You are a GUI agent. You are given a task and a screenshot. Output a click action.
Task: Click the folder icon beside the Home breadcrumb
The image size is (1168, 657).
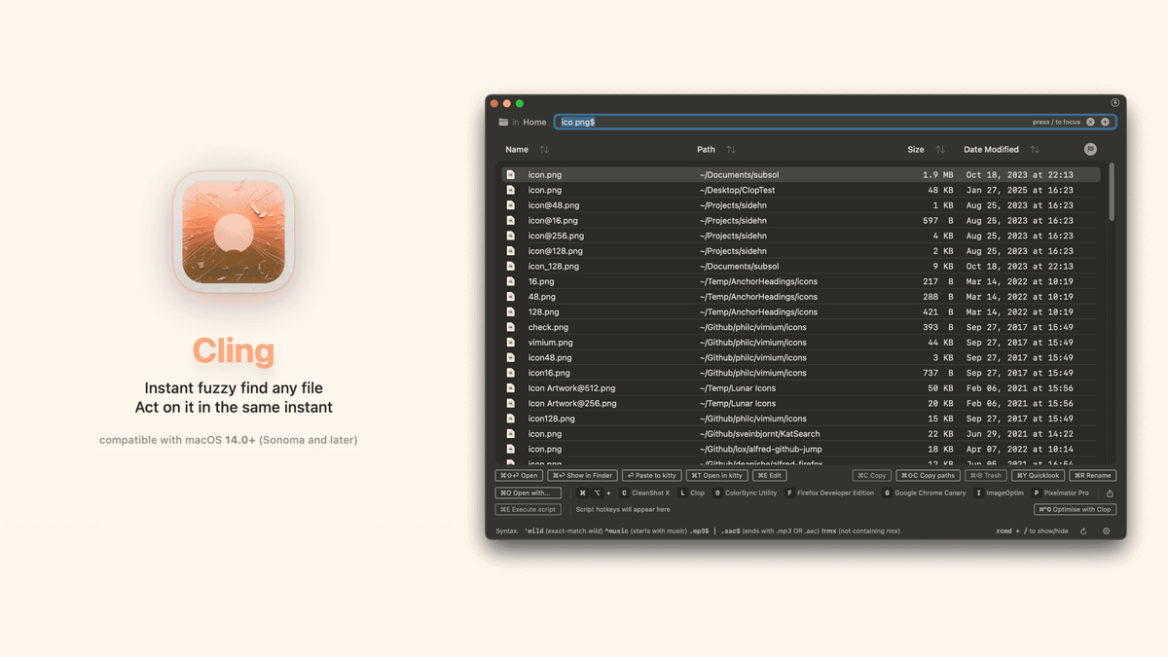pos(504,122)
